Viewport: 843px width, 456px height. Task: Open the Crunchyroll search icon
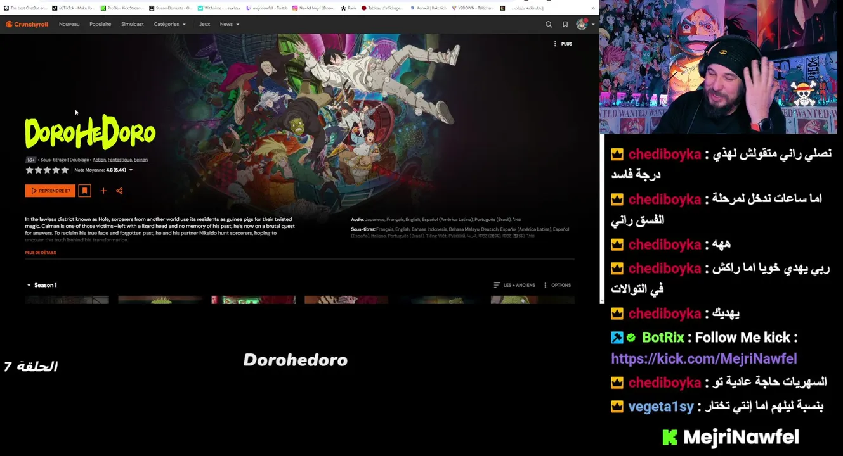549,24
